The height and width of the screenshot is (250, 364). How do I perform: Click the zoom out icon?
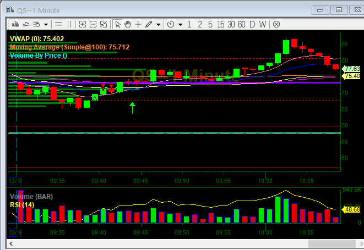(x=93, y=24)
